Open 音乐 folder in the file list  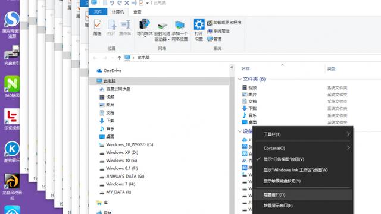click(x=249, y=115)
